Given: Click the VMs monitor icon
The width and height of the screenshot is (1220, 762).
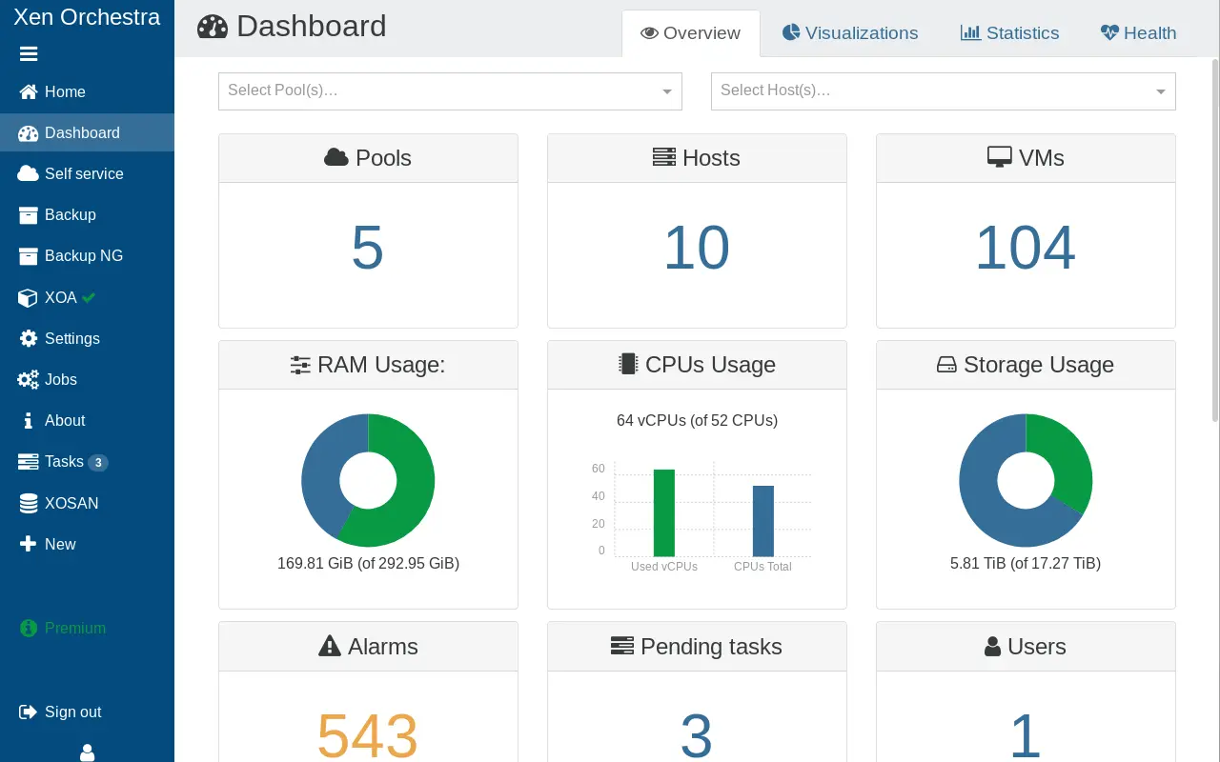Looking at the screenshot, I should (x=998, y=156).
